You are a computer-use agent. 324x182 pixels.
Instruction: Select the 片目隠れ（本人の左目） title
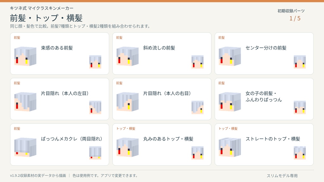tap(65, 93)
